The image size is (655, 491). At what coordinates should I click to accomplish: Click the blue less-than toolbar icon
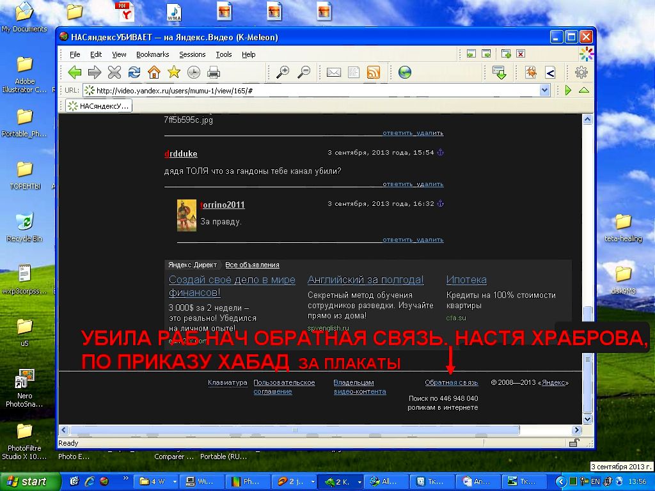point(550,72)
